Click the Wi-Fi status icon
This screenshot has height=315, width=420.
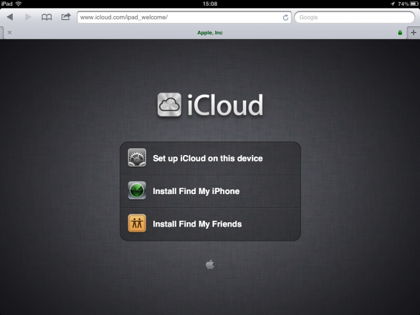[x=19, y=4]
